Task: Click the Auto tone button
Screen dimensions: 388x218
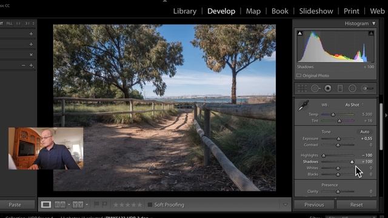Action: point(364,132)
